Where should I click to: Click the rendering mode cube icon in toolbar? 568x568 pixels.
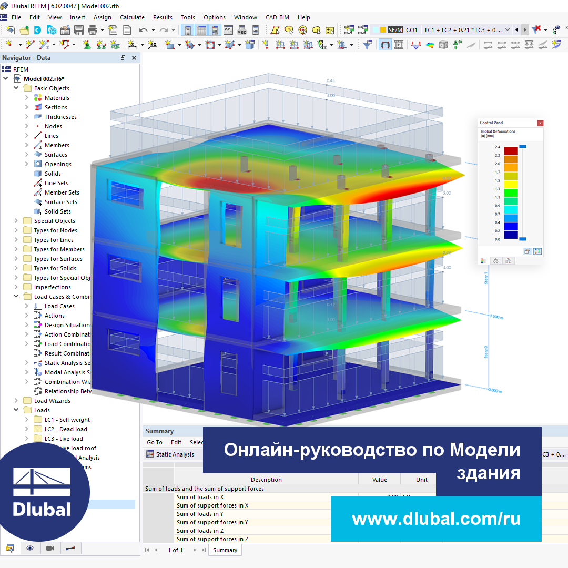[443, 44]
